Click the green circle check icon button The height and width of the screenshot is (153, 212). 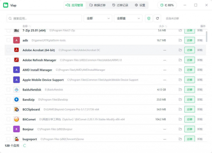coord(149,18)
